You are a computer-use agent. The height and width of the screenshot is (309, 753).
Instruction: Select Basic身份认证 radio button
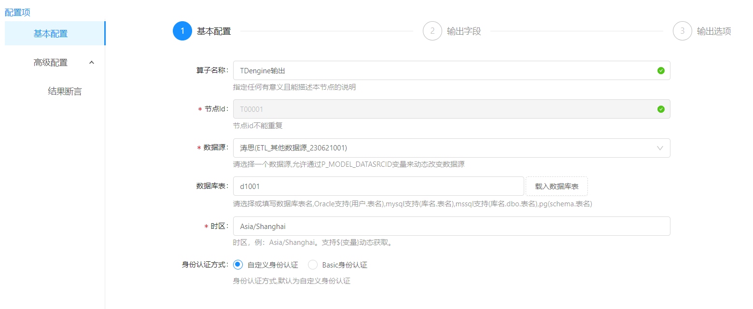pos(313,265)
